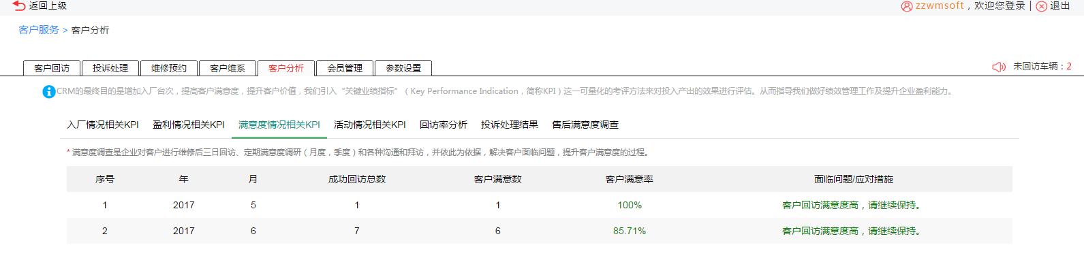Click the 退出 logout link
1084x258 pixels.
(x=1060, y=5)
